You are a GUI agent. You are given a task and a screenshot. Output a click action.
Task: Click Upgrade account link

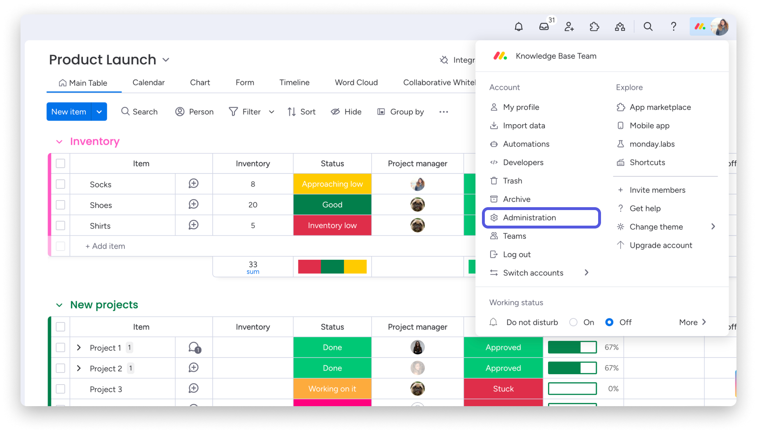click(654, 245)
